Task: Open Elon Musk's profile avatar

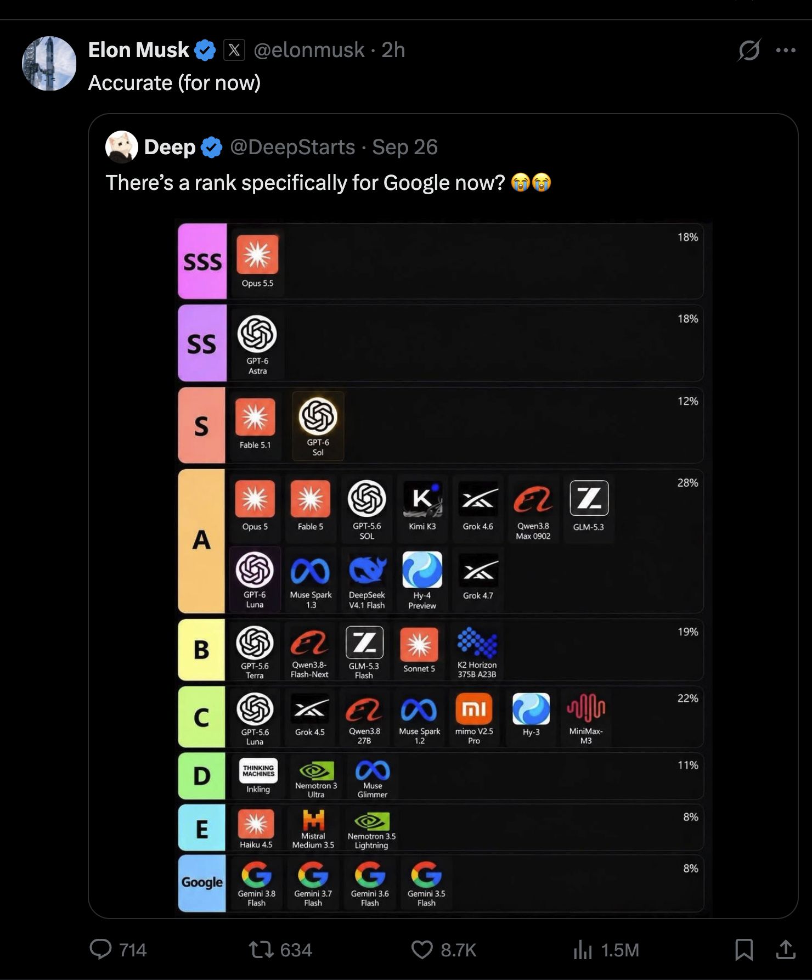Action: (x=49, y=64)
